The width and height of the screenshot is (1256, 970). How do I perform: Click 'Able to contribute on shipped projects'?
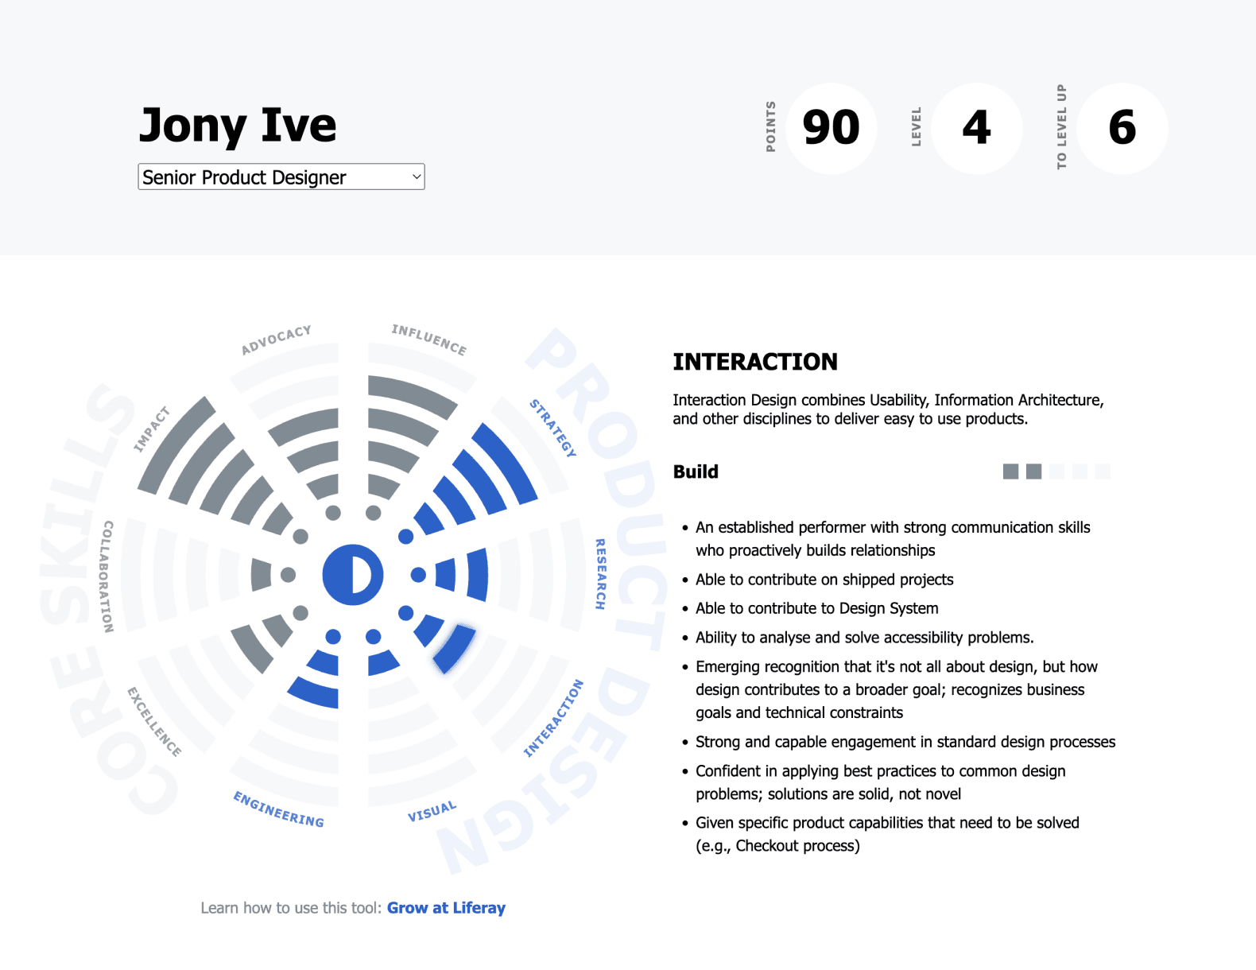(x=824, y=580)
